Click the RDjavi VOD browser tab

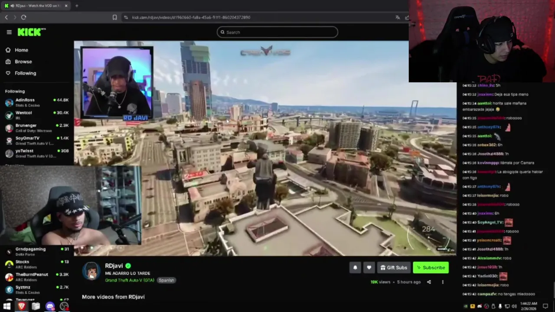(36, 6)
